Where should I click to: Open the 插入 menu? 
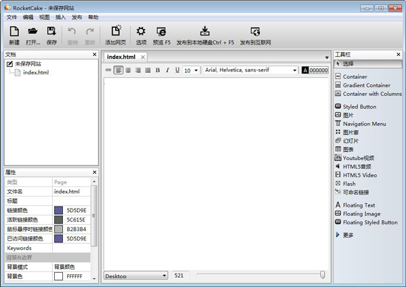[x=61, y=18]
